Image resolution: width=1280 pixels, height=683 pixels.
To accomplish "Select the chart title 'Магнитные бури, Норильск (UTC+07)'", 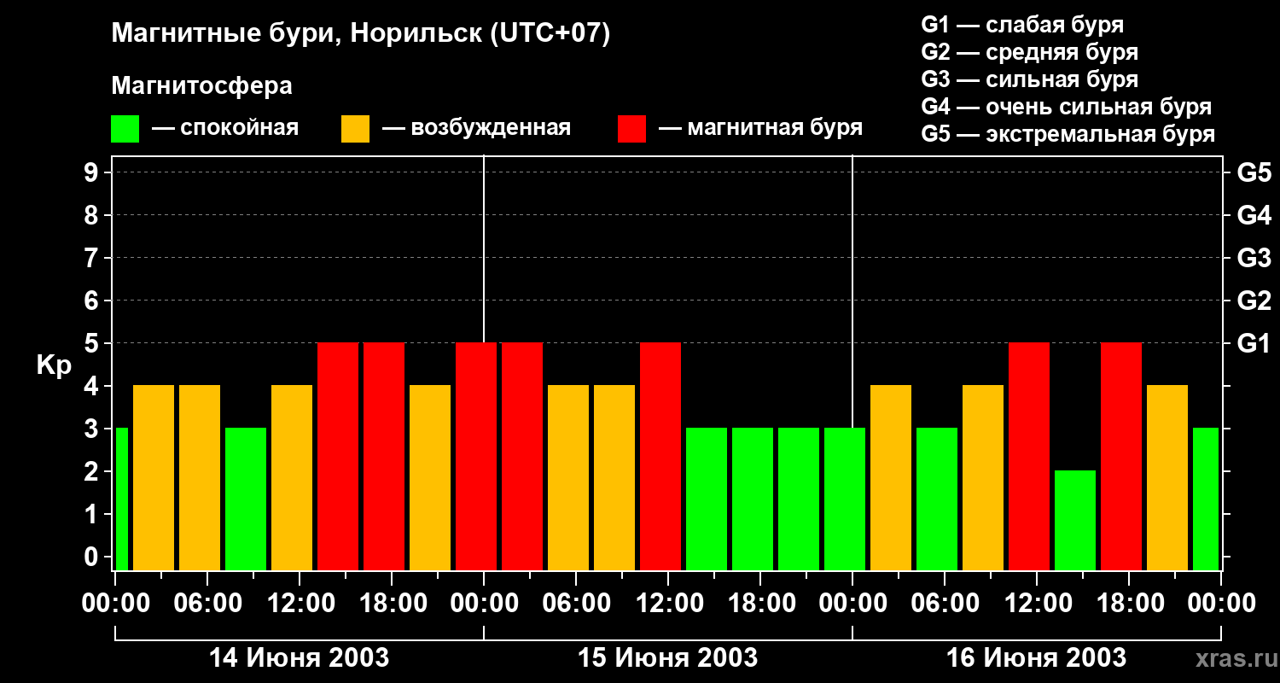I will coord(361,34).
